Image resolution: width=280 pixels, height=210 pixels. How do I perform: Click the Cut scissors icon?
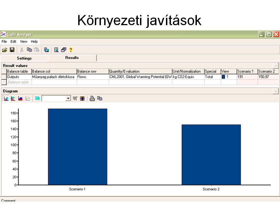click(x=22, y=50)
